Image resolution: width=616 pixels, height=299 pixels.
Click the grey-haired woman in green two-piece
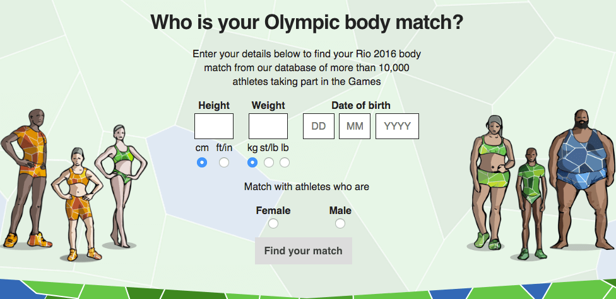492,182
